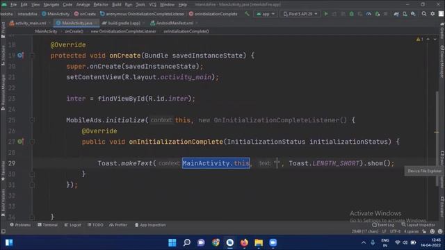The image size is (445, 250).
Task: Collapse the MobileAds.initialize fold on line 25
Action: [x=32, y=120]
